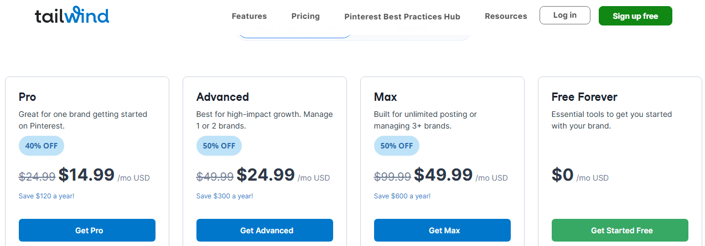Start with Get Started Free
The width and height of the screenshot is (705, 246).
click(x=620, y=230)
